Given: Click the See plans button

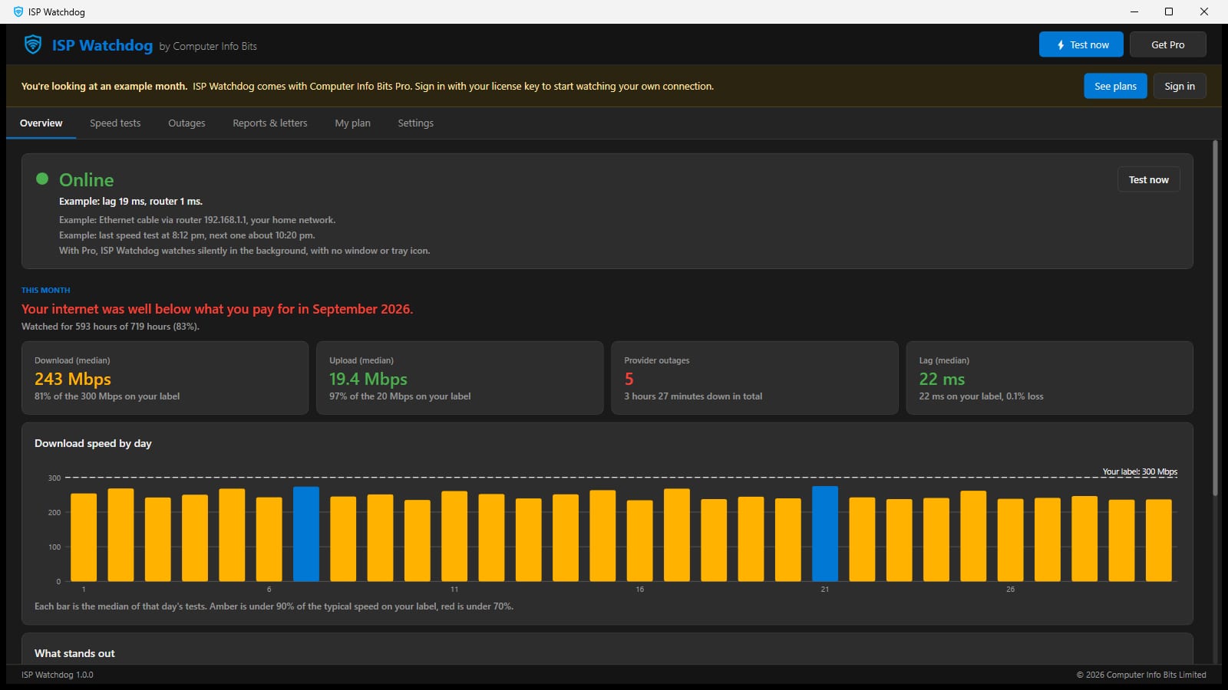Looking at the screenshot, I should 1115,86.
